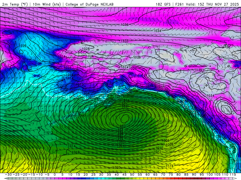Select the '18Z GFS' model run label
Screen dimensions: 241x180
coord(163,4)
